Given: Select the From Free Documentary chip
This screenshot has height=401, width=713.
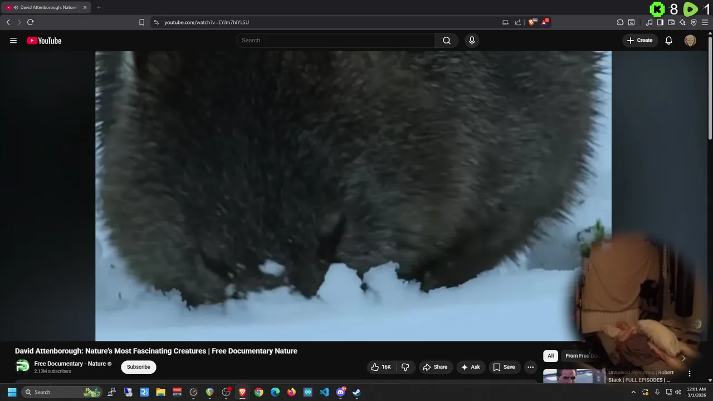Looking at the screenshot, I should point(582,356).
